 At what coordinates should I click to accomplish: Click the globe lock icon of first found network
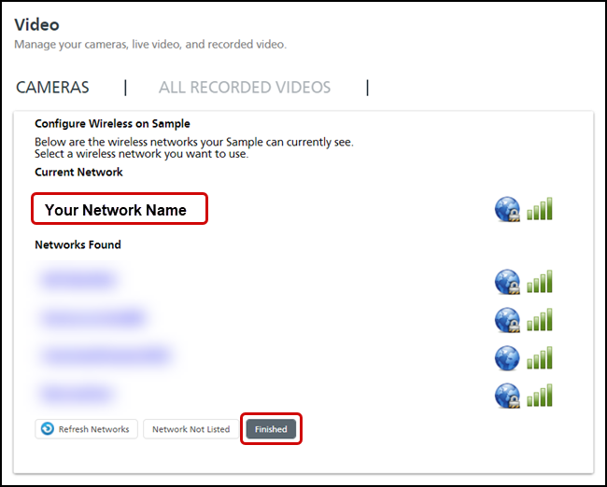(507, 282)
